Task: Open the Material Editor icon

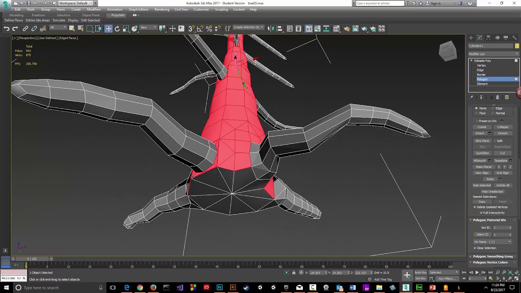Action: pyautogui.click(x=337, y=28)
